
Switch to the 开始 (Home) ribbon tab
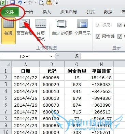(x=29, y=12)
